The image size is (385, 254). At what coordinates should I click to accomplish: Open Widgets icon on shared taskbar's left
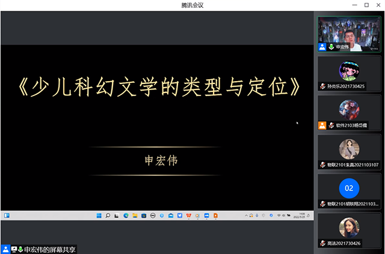(7, 216)
